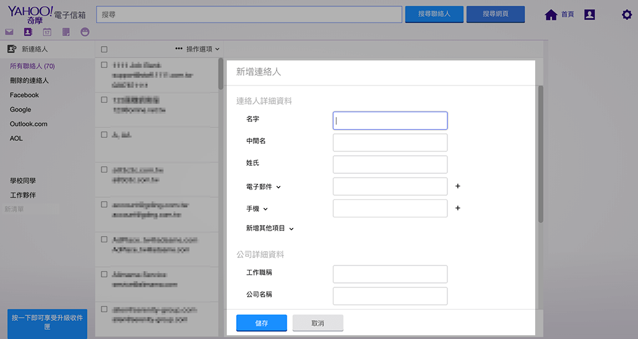Click the settings gear icon
The image size is (638, 339).
(x=626, y=15)
